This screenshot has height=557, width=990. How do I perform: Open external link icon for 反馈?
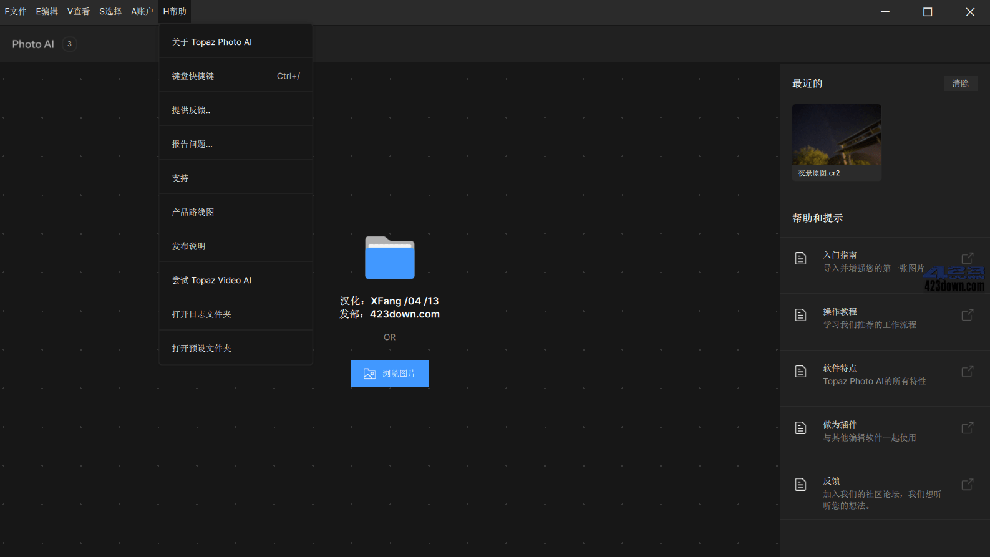[968, 485]
